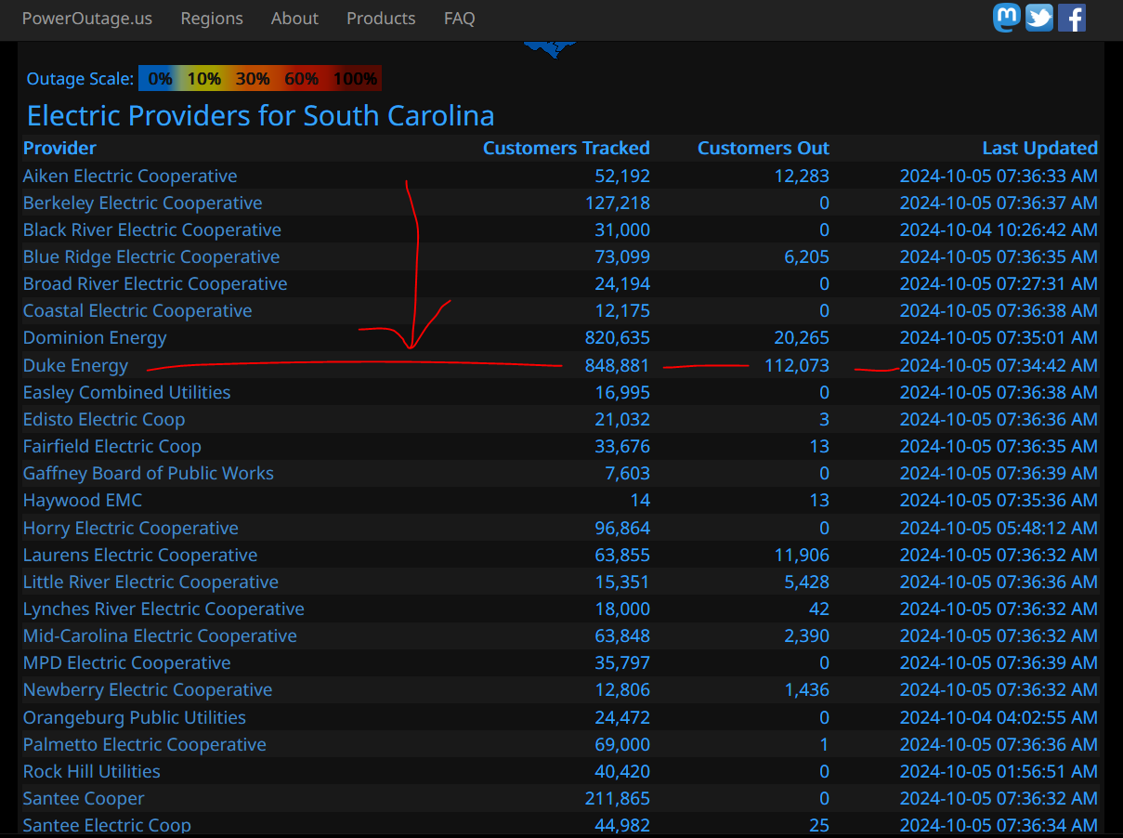This screenshot has width=1123, height=838.
Task: Open Fairfield Electric Coop link
Action: 112,446
